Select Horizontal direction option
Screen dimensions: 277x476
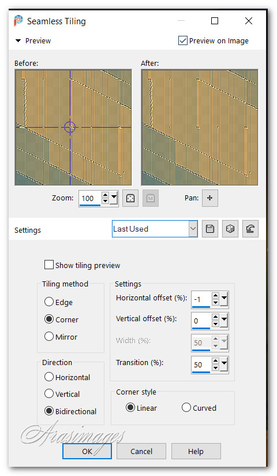49,377
